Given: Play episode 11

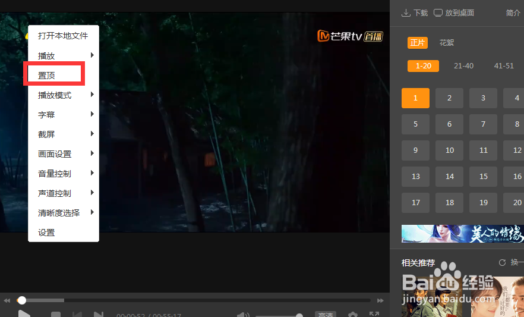Looking at the screenshot, I should [x=483, y=150].
